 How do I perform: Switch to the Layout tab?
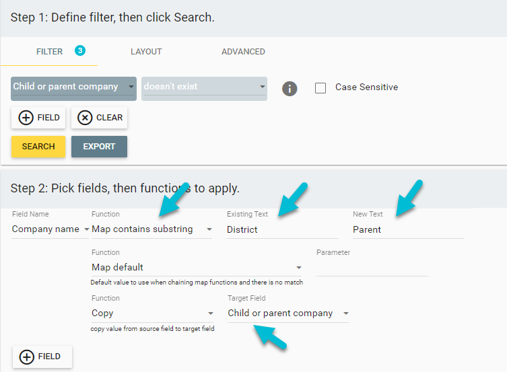(x=146, y=52)
